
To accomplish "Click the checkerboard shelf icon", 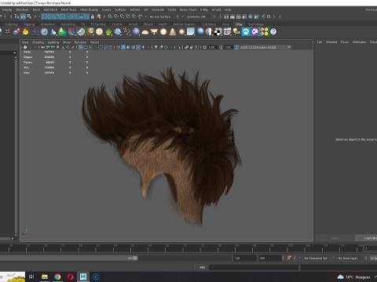I will (218, 32).
